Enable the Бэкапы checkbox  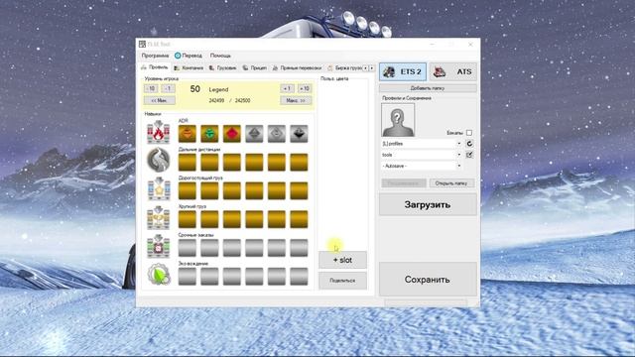[469, 133]
